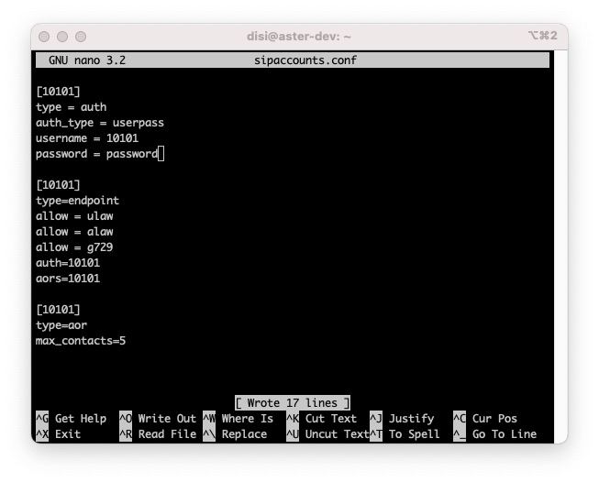The image size is (599, 482).
Task: Click the terminal scrollbar track on the right
Action: [x=560, y=246]
